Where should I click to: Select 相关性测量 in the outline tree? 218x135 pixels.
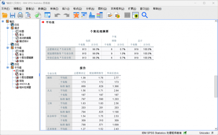(x=26, y=87)
